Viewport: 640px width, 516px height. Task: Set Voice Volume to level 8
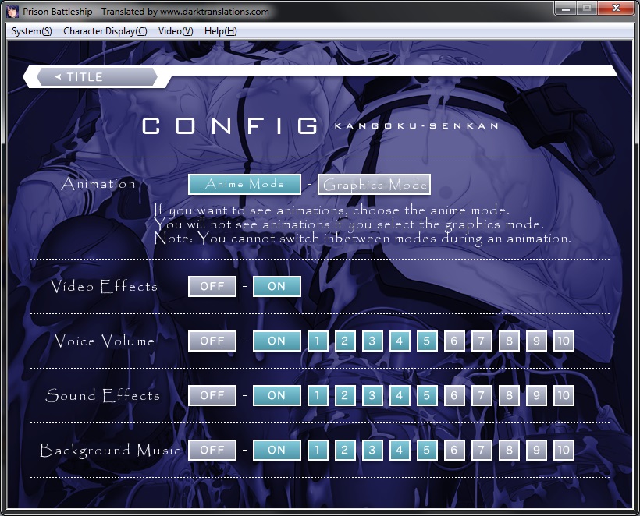click(x=509, y=341)
